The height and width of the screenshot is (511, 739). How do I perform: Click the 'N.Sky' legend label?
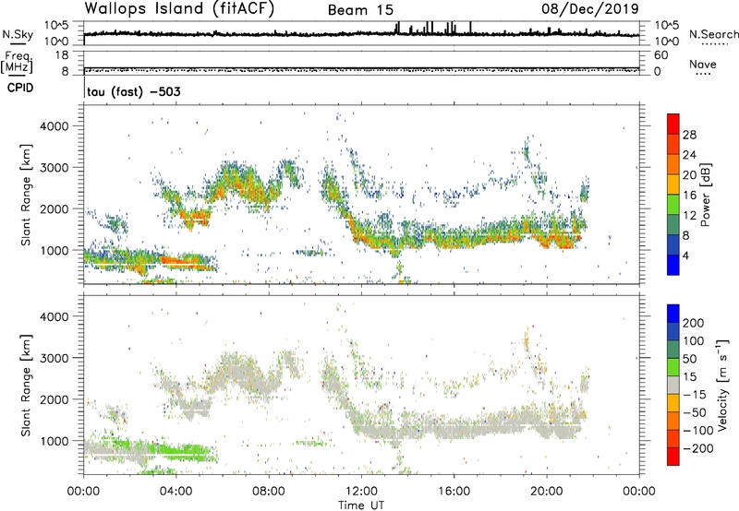coord(18,34)
